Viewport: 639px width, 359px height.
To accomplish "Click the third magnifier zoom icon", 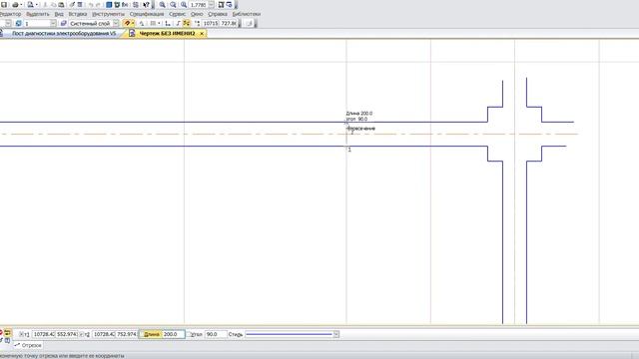I will pos(184,4).
